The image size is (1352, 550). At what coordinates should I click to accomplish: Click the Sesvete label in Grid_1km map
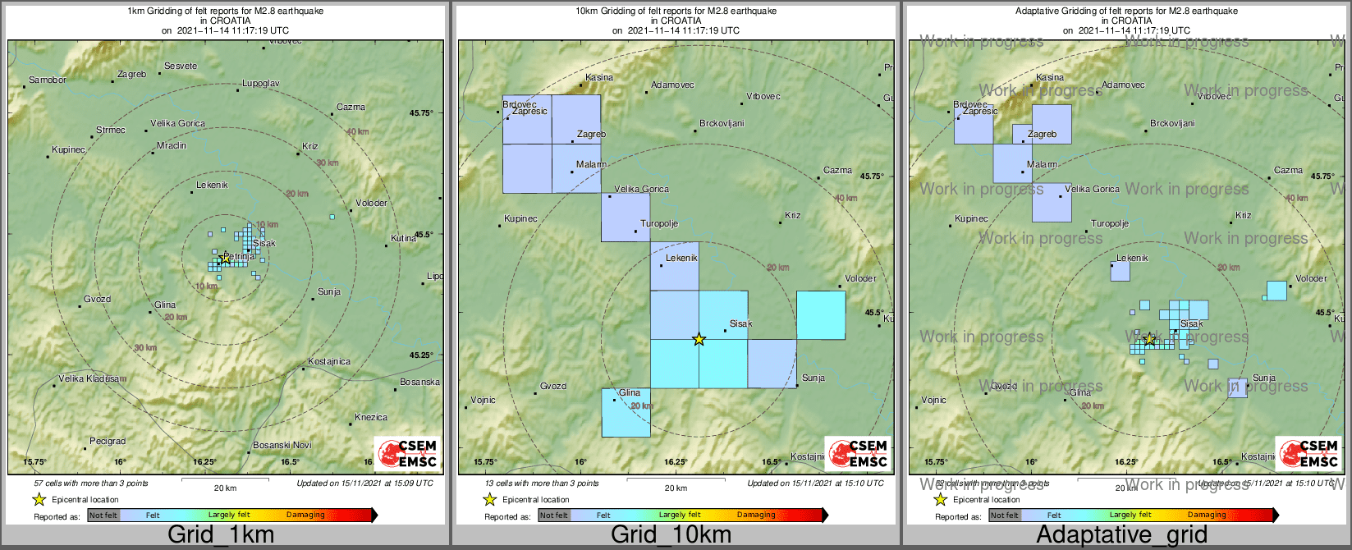181,66
